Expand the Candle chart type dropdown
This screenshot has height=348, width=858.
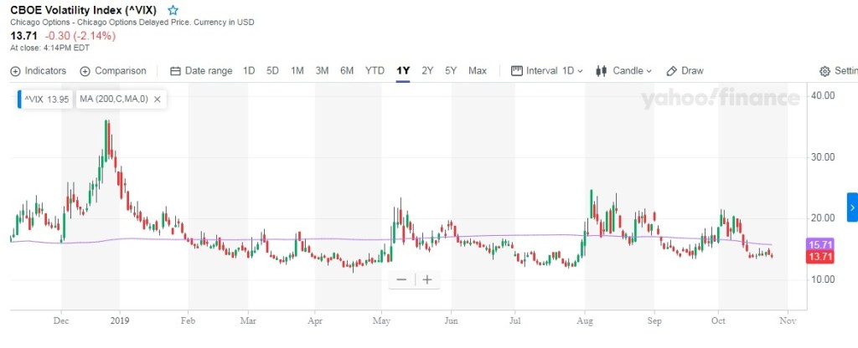point(623,71)
